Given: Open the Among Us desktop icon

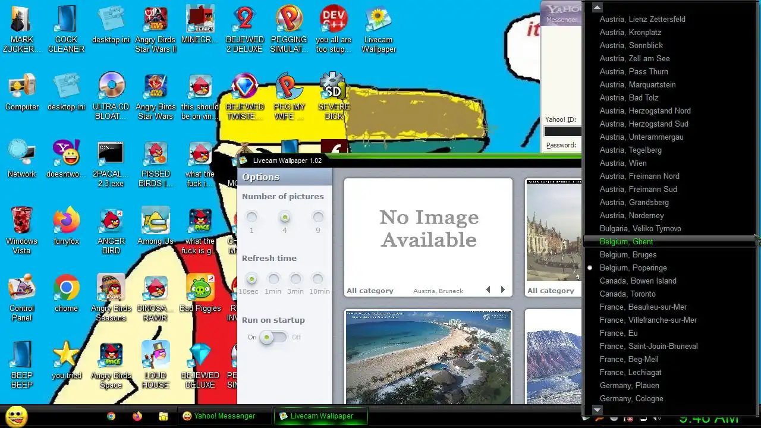Looking at the screenshot, I should coord(155,226).
